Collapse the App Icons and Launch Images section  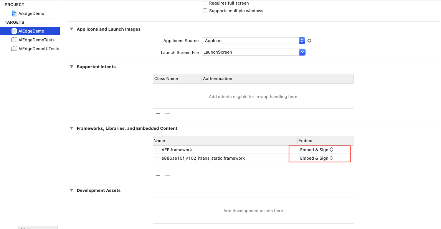click(71, 29)
